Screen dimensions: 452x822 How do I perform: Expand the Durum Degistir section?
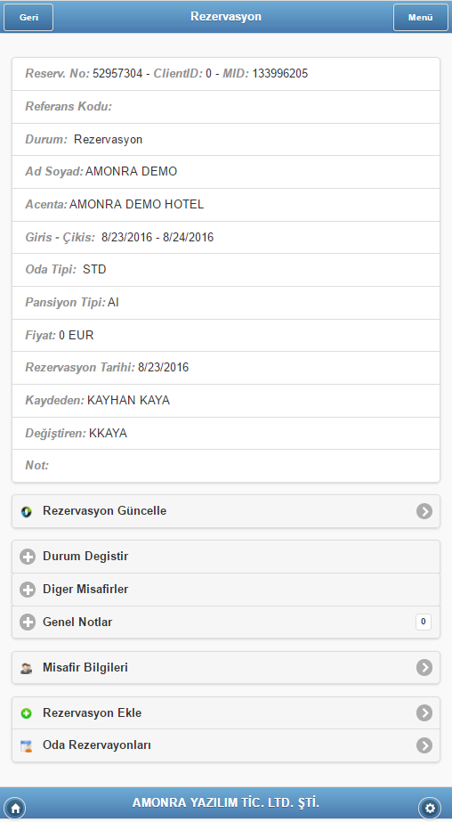[x=226, y=557]
